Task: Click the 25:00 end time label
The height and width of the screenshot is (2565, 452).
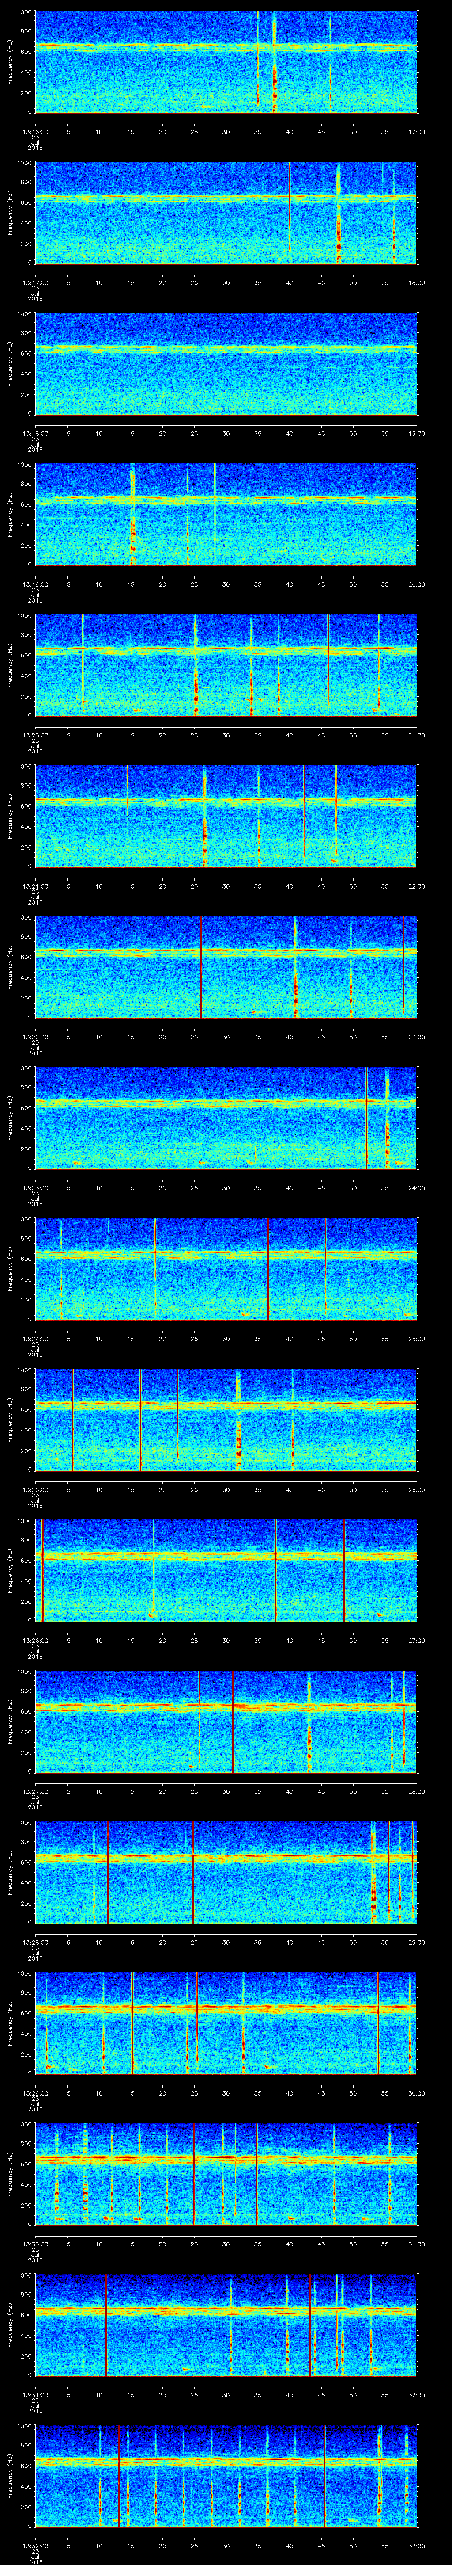Action: coord(417,1338)
